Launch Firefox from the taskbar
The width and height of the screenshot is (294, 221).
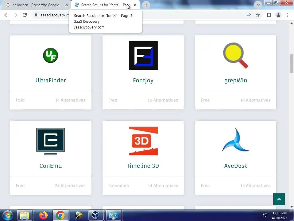[43, 215]
